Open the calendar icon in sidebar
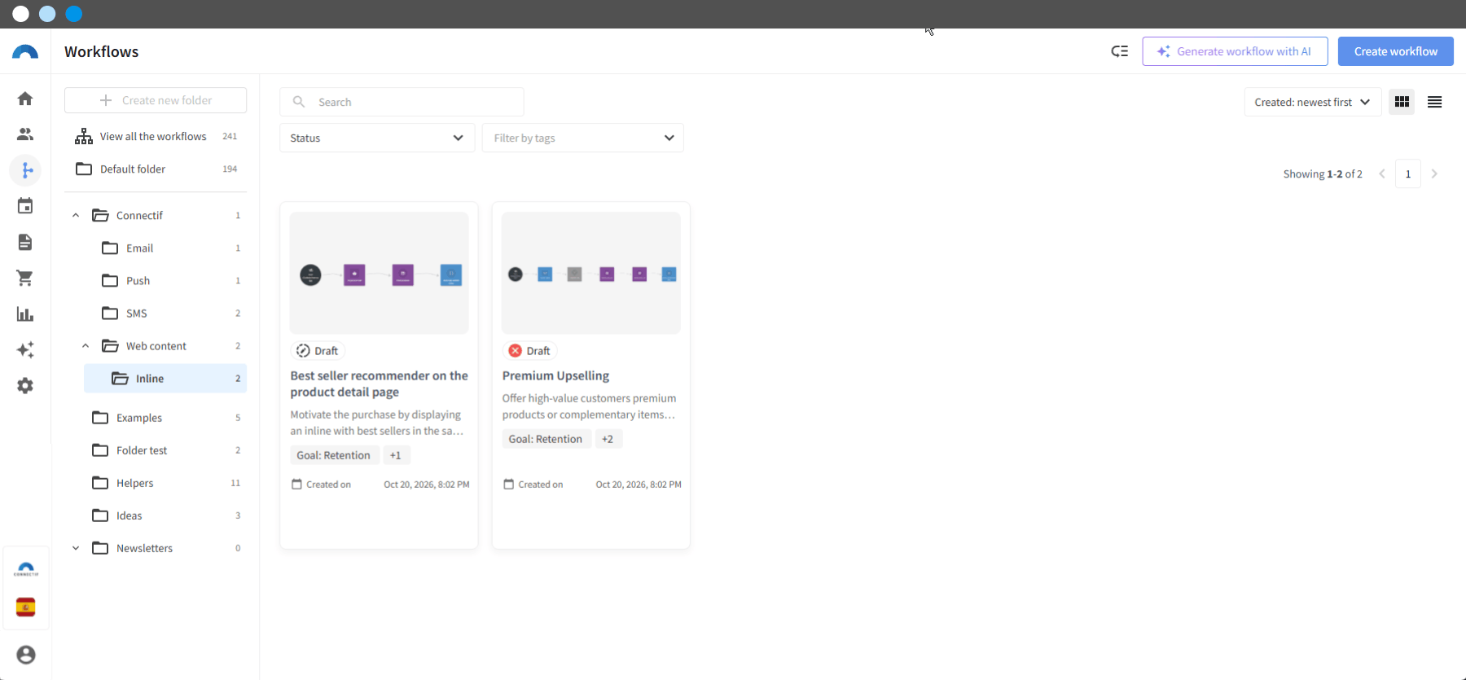 pyautogui.click(x=25, y=206)
